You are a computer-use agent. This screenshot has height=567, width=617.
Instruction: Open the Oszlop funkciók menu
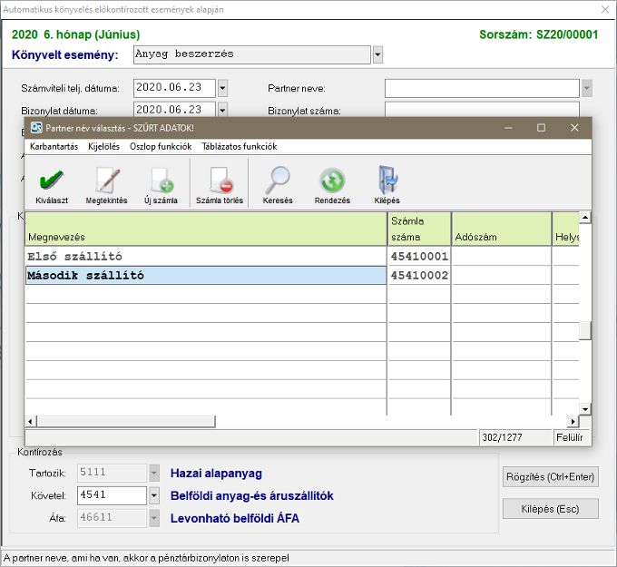tap(160, 146)
